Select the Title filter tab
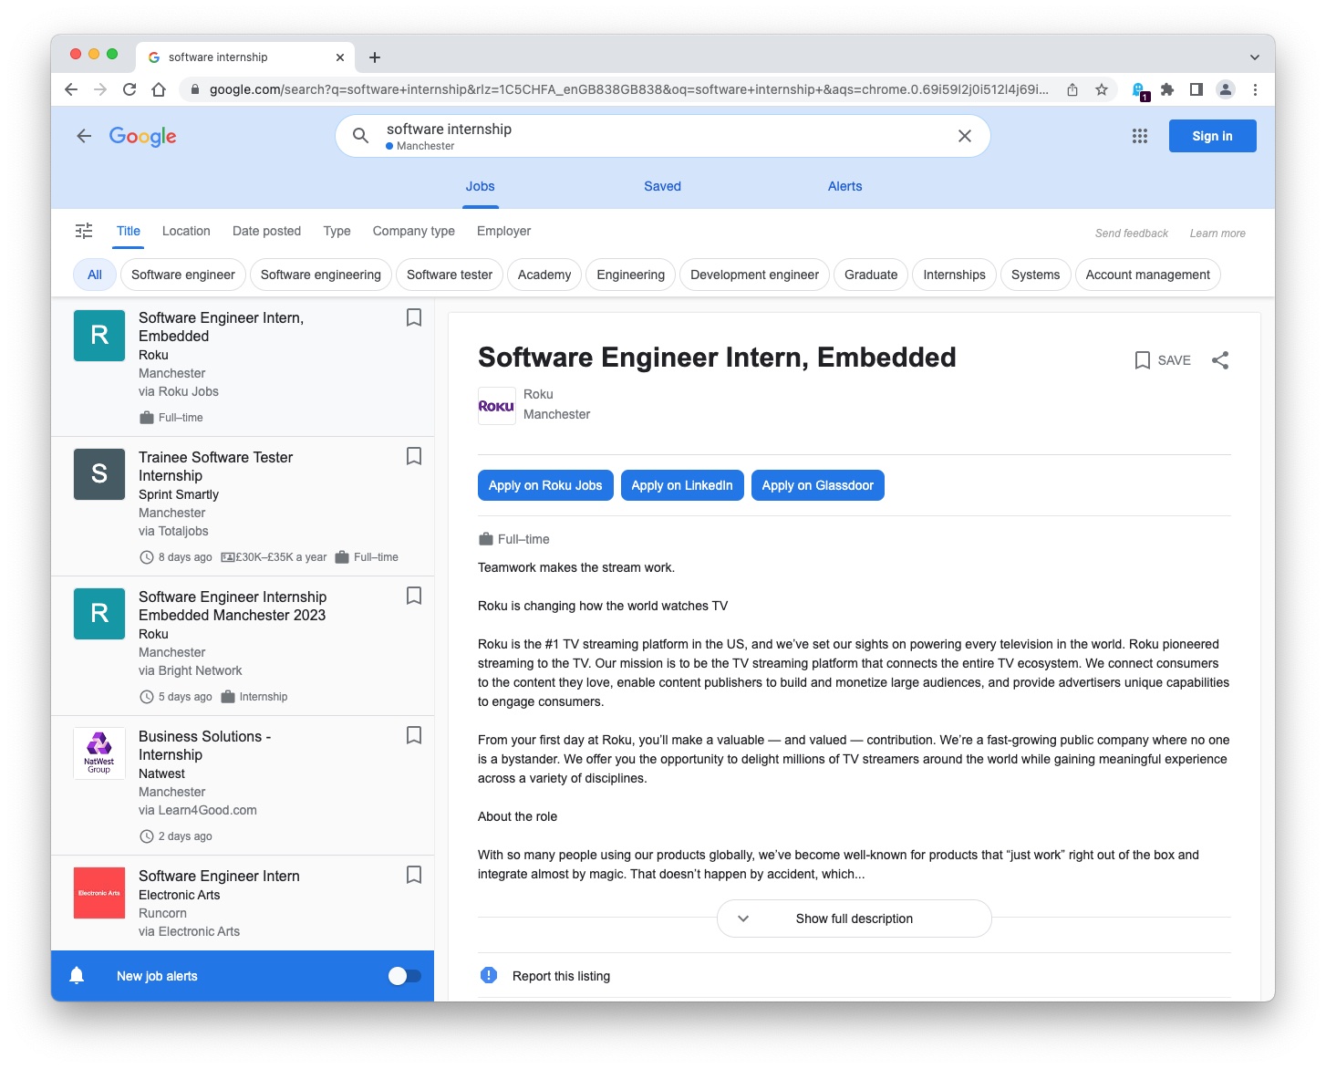This screenshot has height=1069, width=1326. point(129,231)
